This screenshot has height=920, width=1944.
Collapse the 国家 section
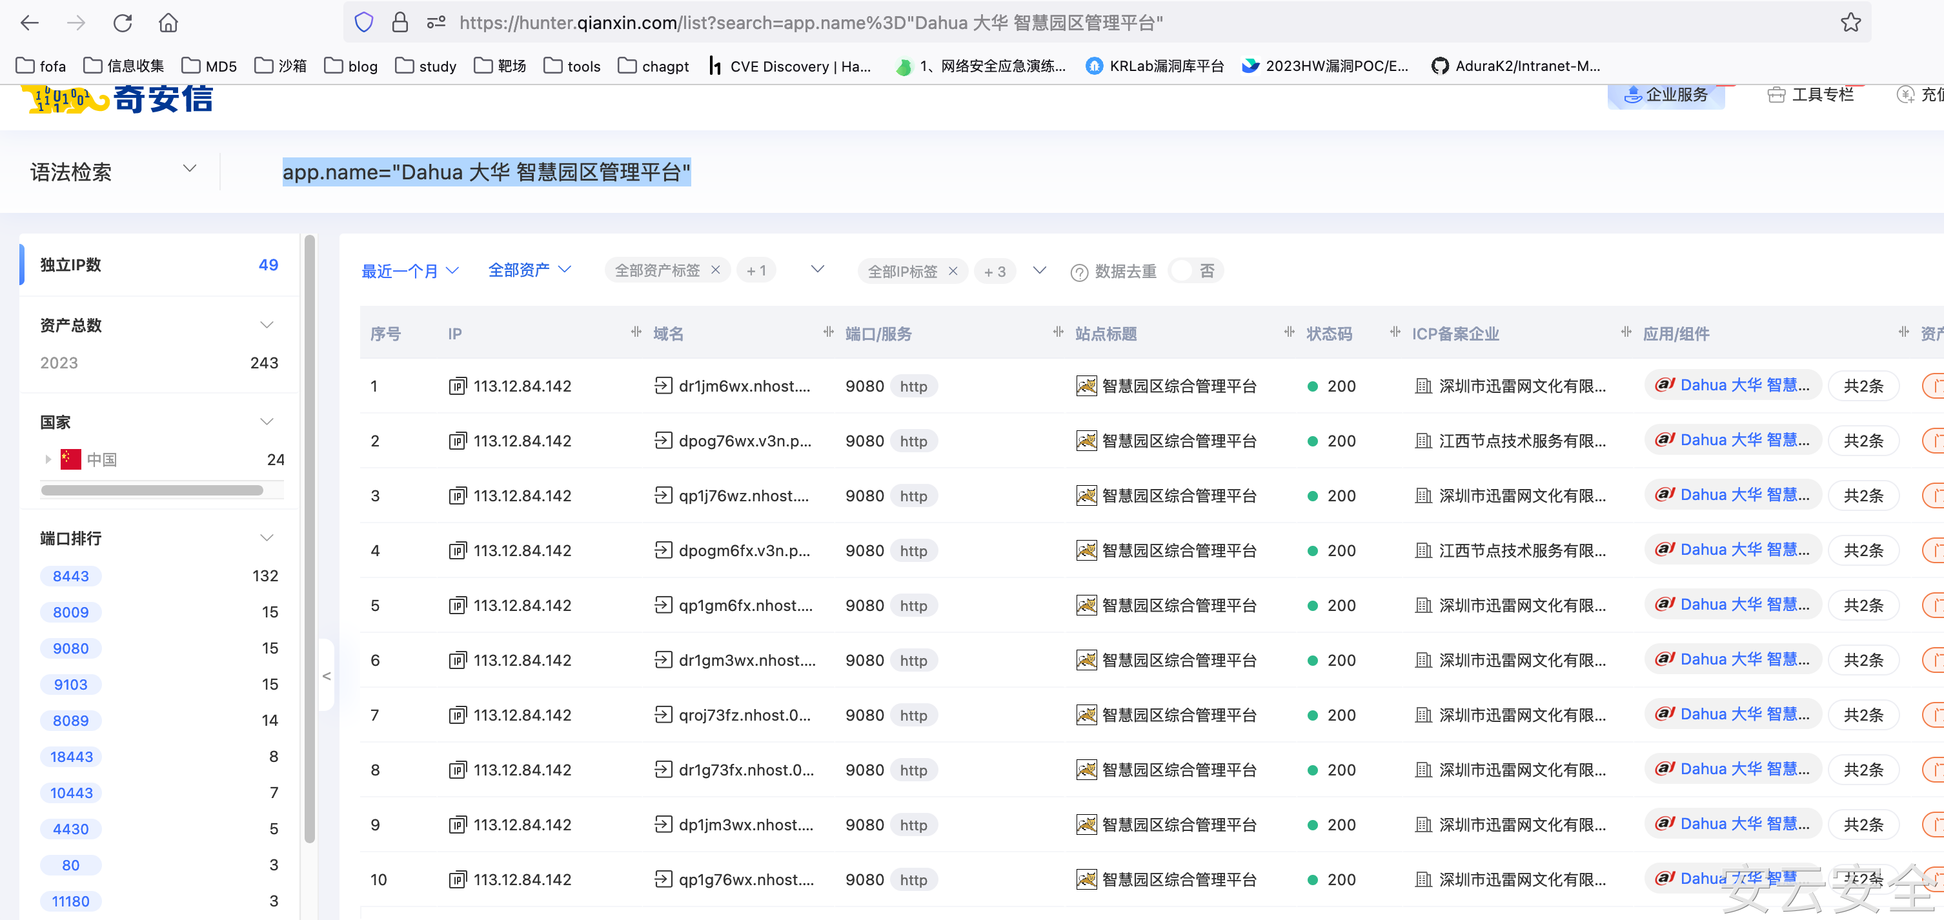(x=267, y=421)
